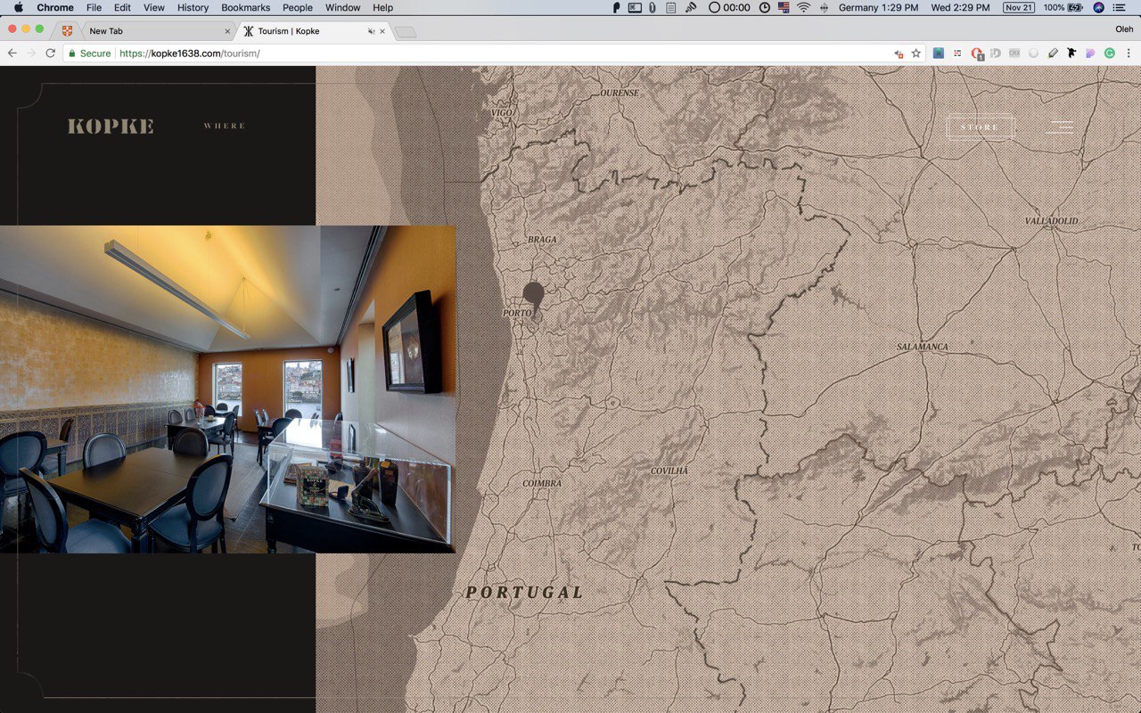1141x713 pixels.
Task: Open the Chrome three-dot menu
Action: coord(1129,53)
